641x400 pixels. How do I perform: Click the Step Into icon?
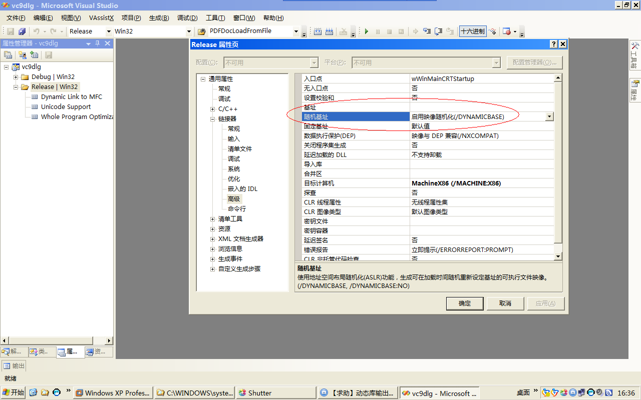pos(427,31)
